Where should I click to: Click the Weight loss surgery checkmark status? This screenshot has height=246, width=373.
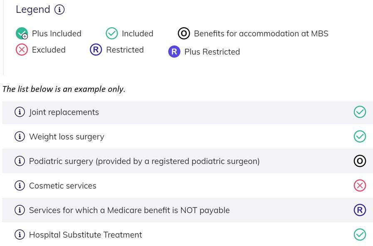point(360,136)
